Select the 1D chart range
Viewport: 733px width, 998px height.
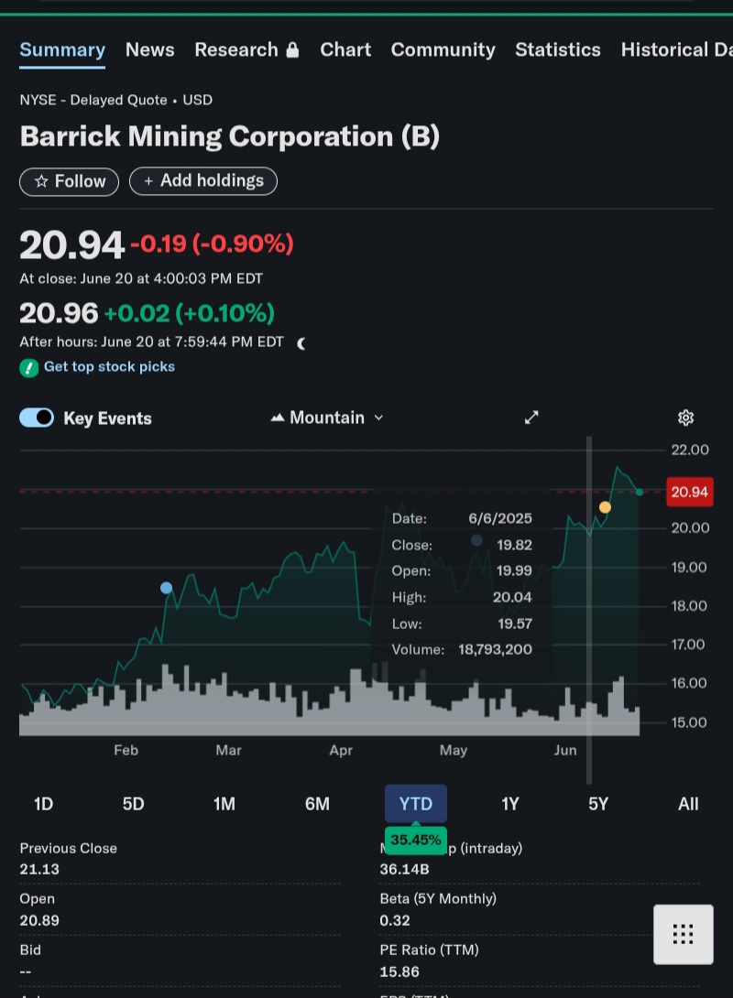pyautogui.click(x=43, y=804)
